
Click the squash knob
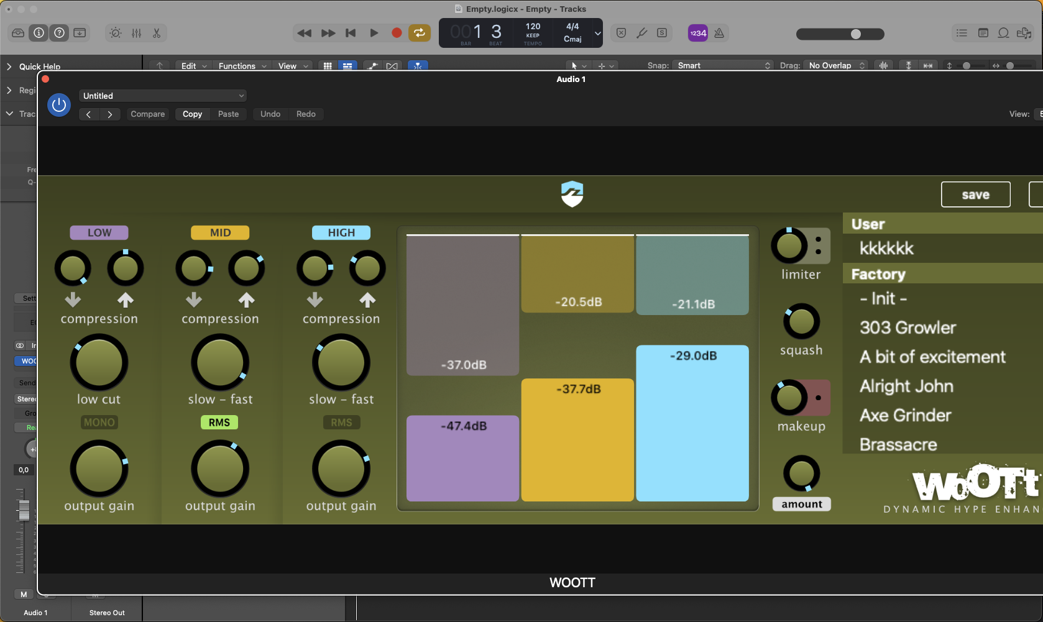801,322
